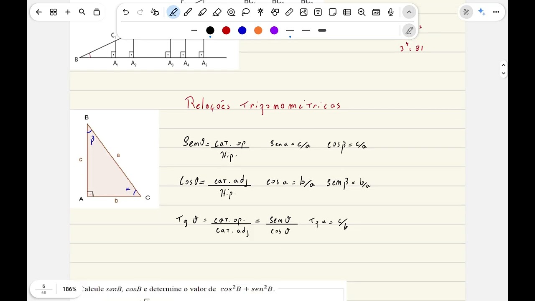
Task: Open the AI sparkle assistant
Action: click(481, 12)
